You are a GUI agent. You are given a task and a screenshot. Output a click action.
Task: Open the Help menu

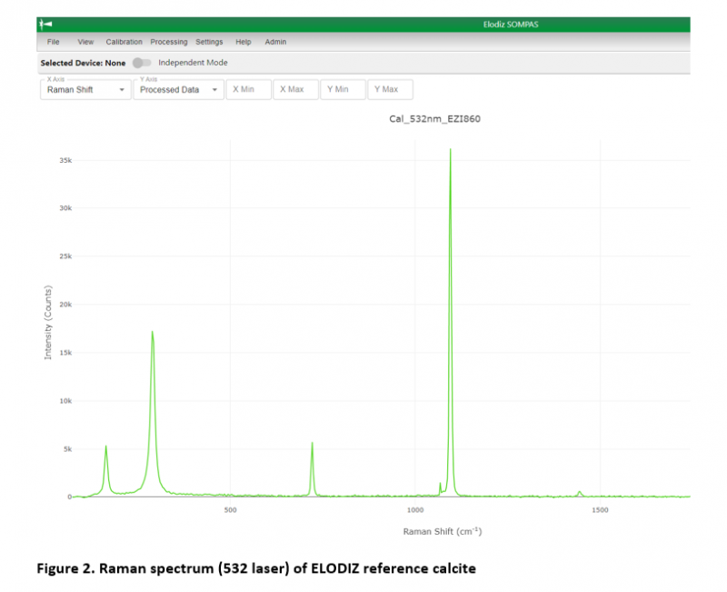(x=243, y=42)
